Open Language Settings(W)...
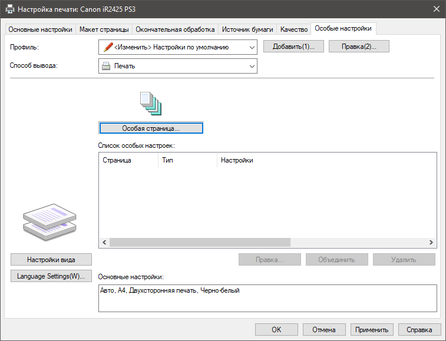 pos(51,276)
